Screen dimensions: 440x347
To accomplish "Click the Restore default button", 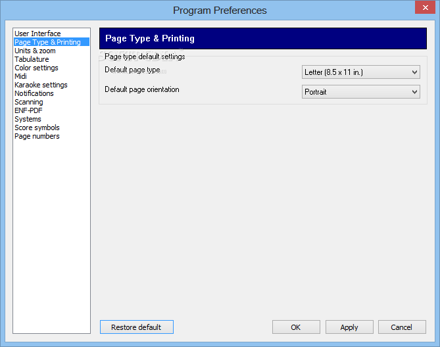I will click(137, 327).
